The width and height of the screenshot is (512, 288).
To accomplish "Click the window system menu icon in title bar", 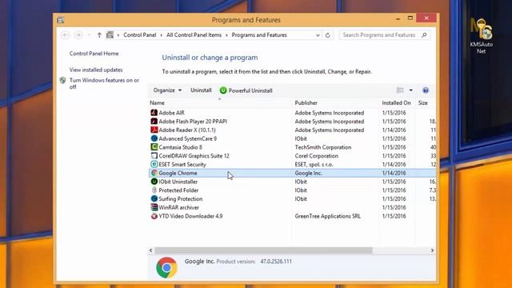I will [x=61, y=20].
